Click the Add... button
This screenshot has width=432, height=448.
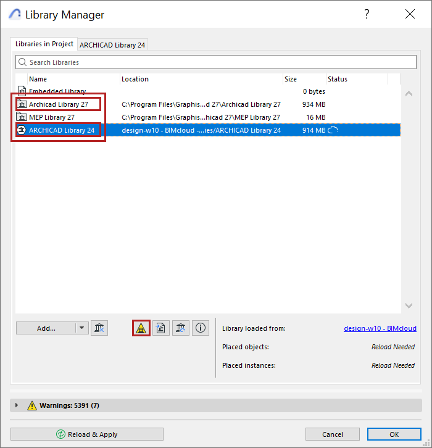pyautogui.click(x=46, y=328)
